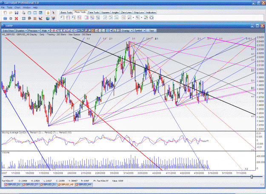
Task: Click the 3/14/2008 date label on time axis
Action: [128, 173]
